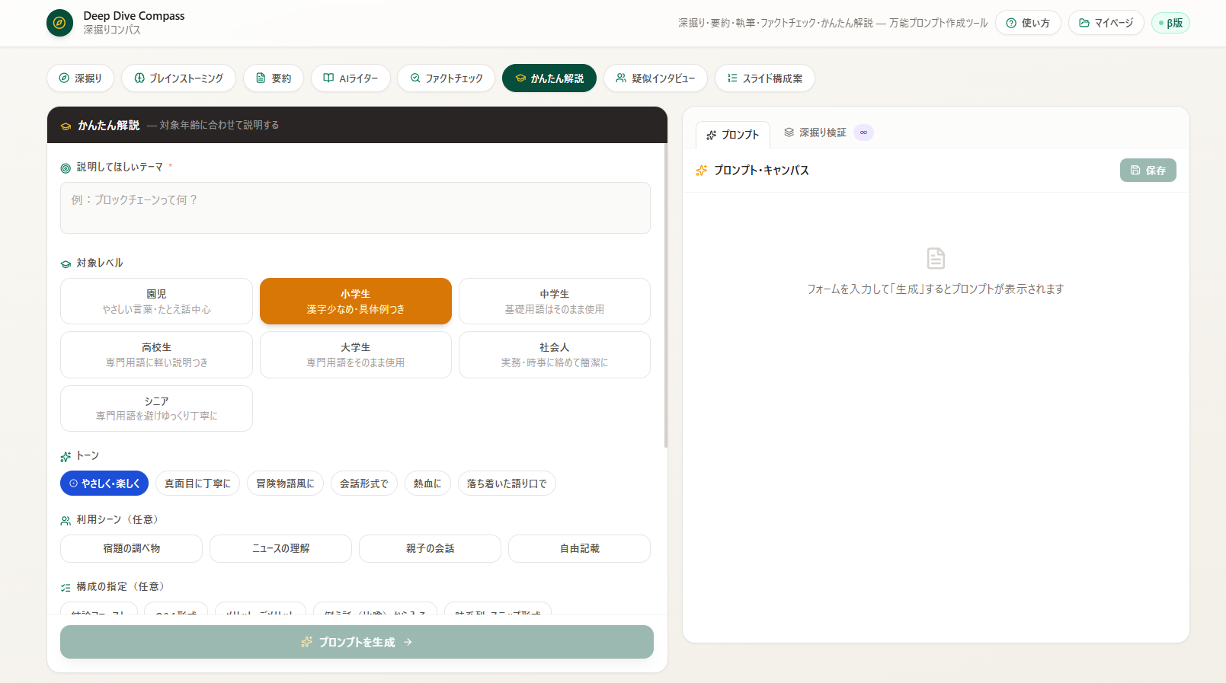Toggle the 宿題の調べ物 usage scene

point(132,548)
